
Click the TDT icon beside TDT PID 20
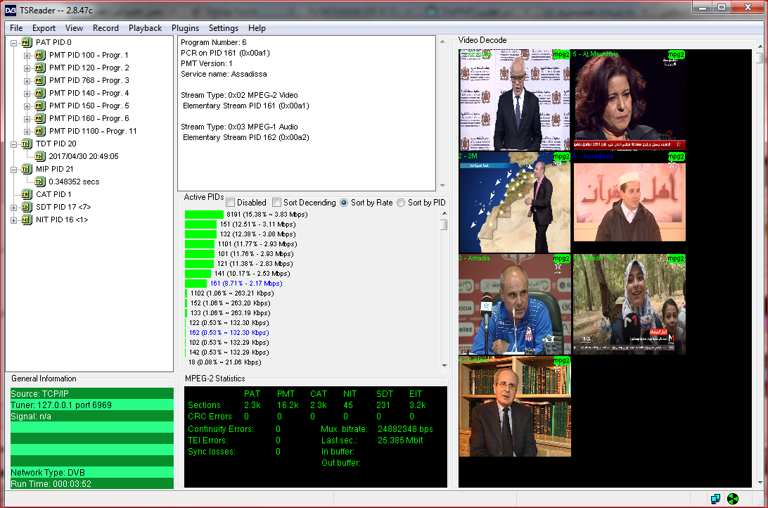tap(27, 144)
